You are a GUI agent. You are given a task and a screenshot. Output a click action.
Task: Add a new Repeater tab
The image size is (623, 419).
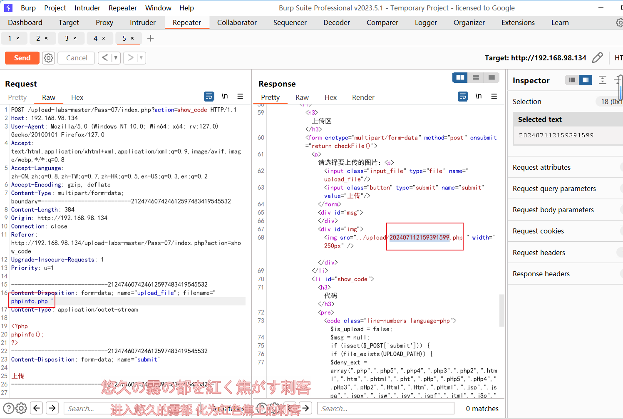coord(151,38)
